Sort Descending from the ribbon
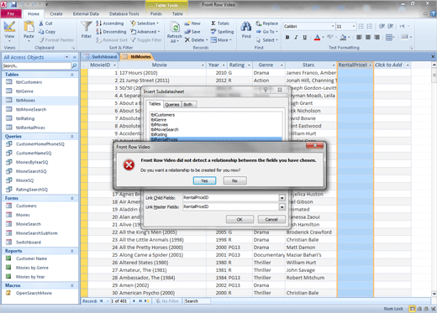The image size is (437, 313). pos(111,32)
